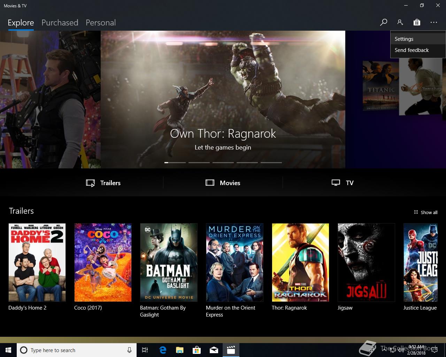
Task: Open Task View on the taskbar
Action: pyautogui.click(x=145, y=350)
